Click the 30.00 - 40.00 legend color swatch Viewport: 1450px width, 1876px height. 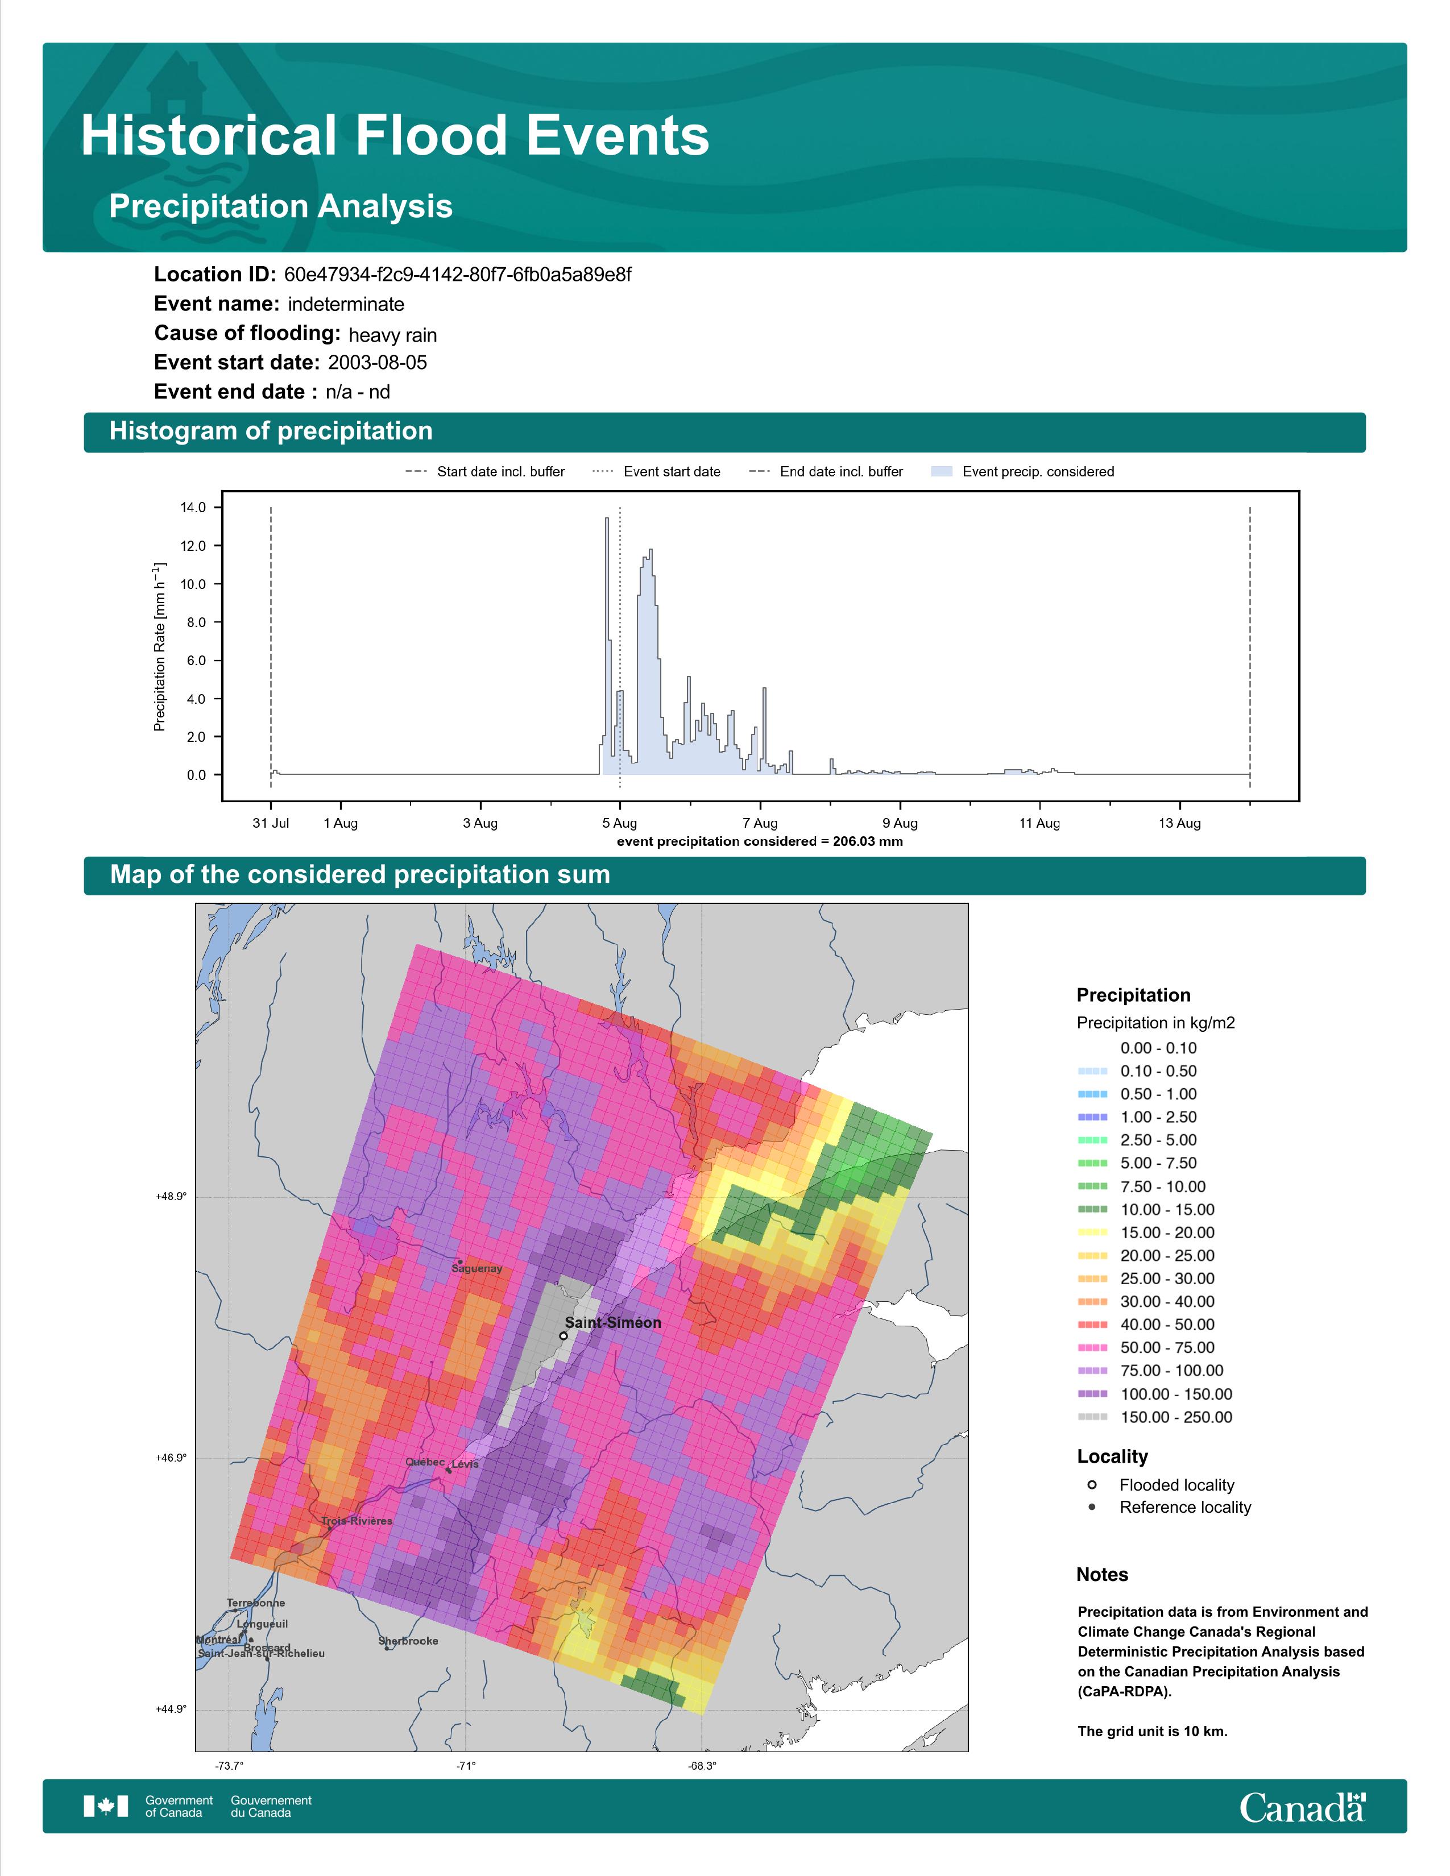[x=1093, y=1301]
